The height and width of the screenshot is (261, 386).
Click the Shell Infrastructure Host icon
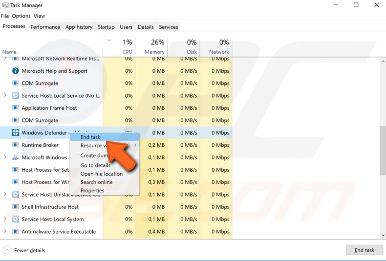pos(15,207)
